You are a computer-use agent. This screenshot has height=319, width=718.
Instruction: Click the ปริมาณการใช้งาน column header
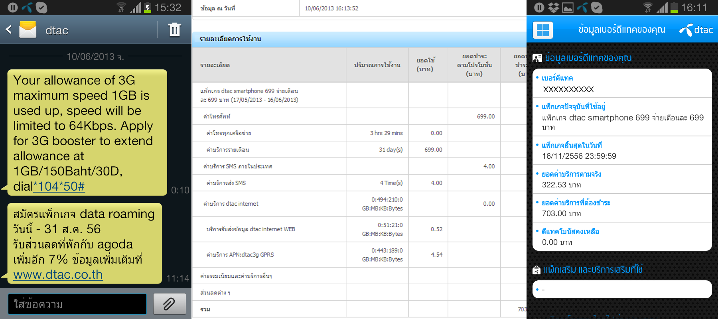coord(377,65)
